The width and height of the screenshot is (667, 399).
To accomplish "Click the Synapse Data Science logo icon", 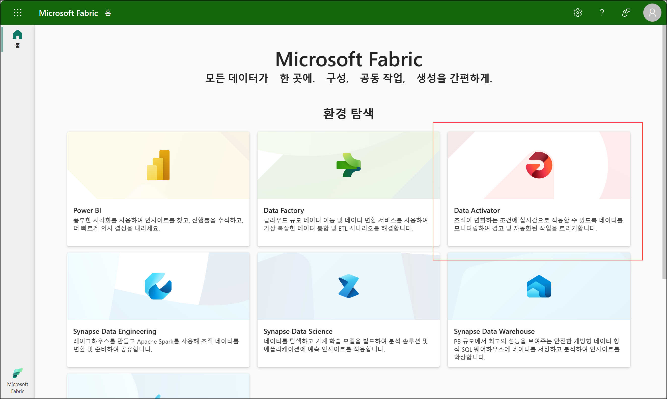I will pyautogui.click(x=348, y=286).
